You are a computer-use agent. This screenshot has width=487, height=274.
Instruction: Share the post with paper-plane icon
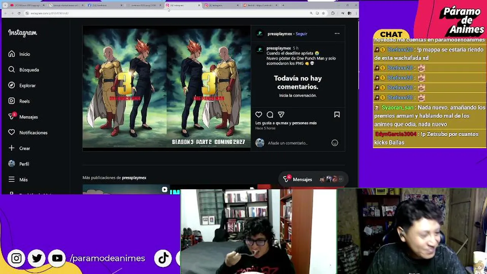coord(281,115)
